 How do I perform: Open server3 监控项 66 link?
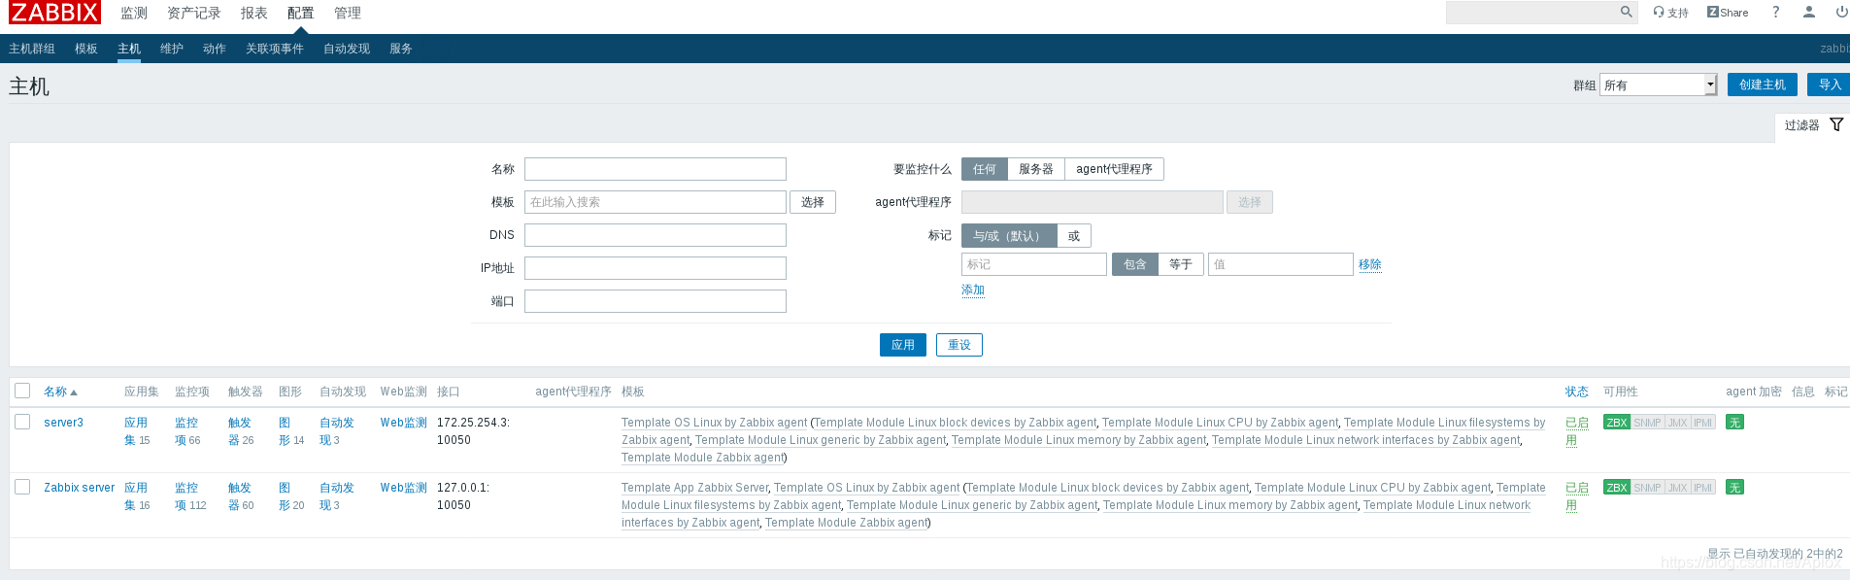point(187,431)
